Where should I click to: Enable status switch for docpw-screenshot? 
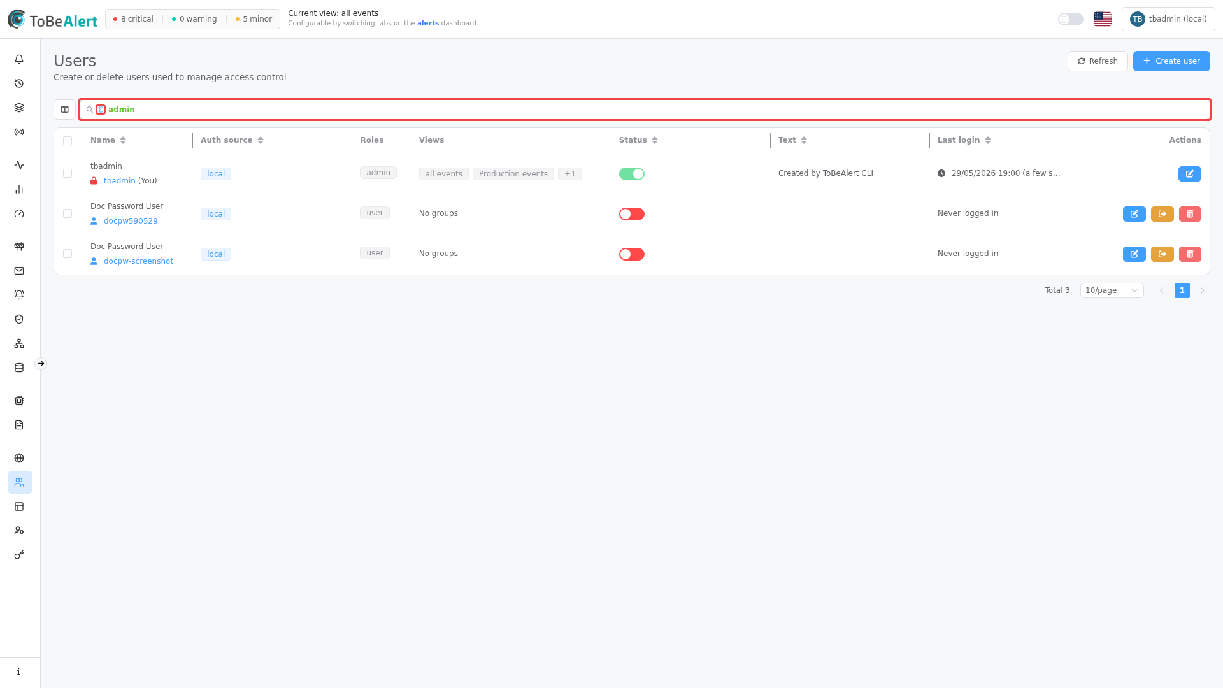[x=632, y=254]
